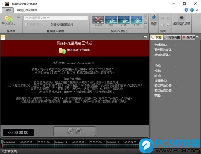This screenshot has height=154, width=201.
Task: Click the single view layout icon
Action: [x=163, y=18]
